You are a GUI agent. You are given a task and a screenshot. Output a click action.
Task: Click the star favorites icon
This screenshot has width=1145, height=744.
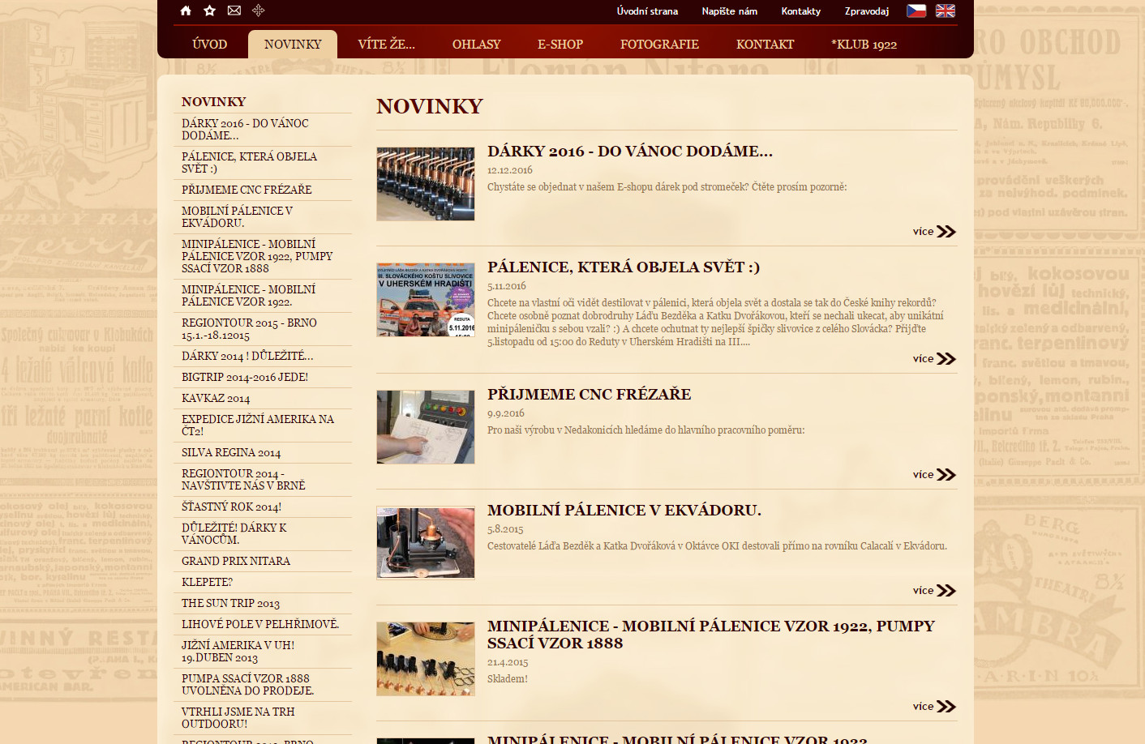click(210, 11)
